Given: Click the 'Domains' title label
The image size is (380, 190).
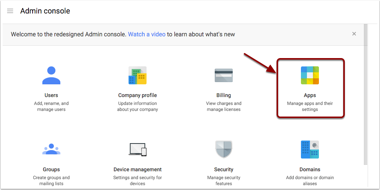Looking at the screenshot, I should (310, 169).
